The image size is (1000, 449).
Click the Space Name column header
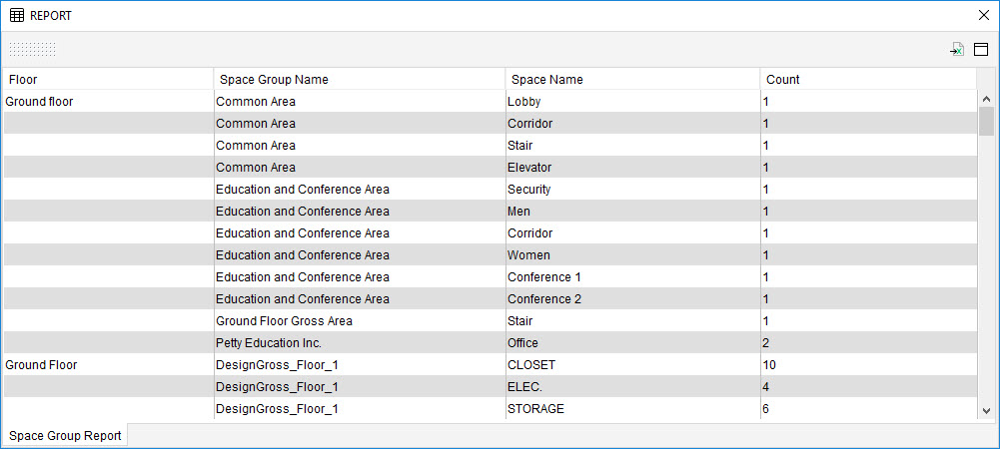click(x=632, y=80)
